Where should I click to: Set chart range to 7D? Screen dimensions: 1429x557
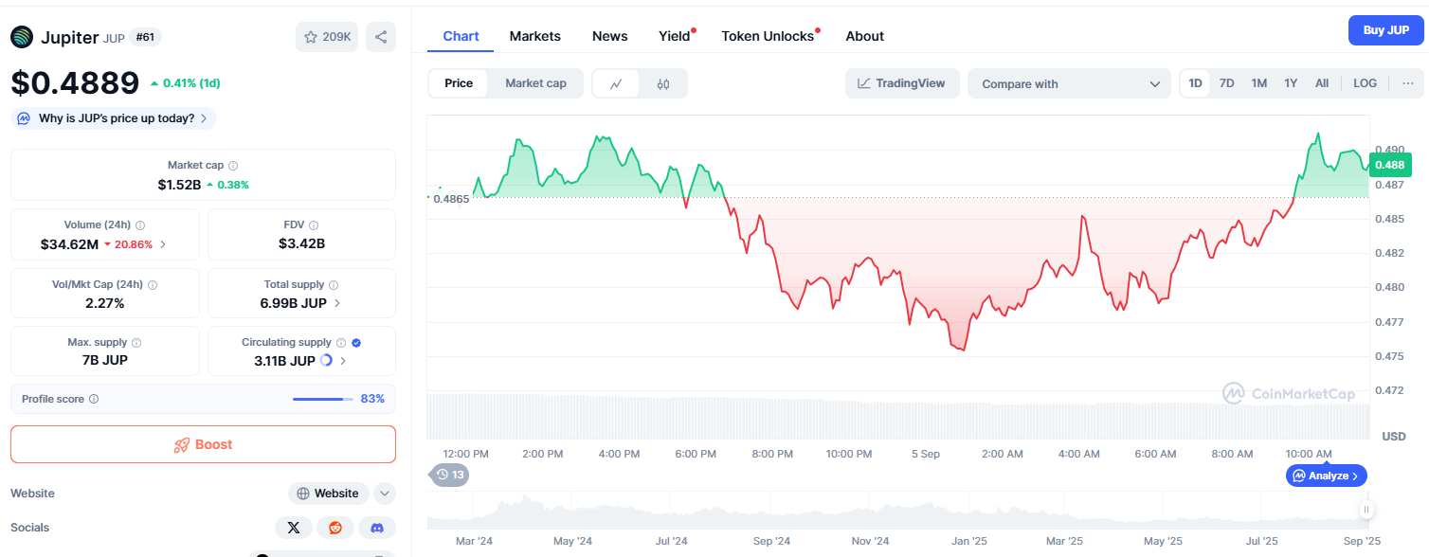pos(1226,83)
